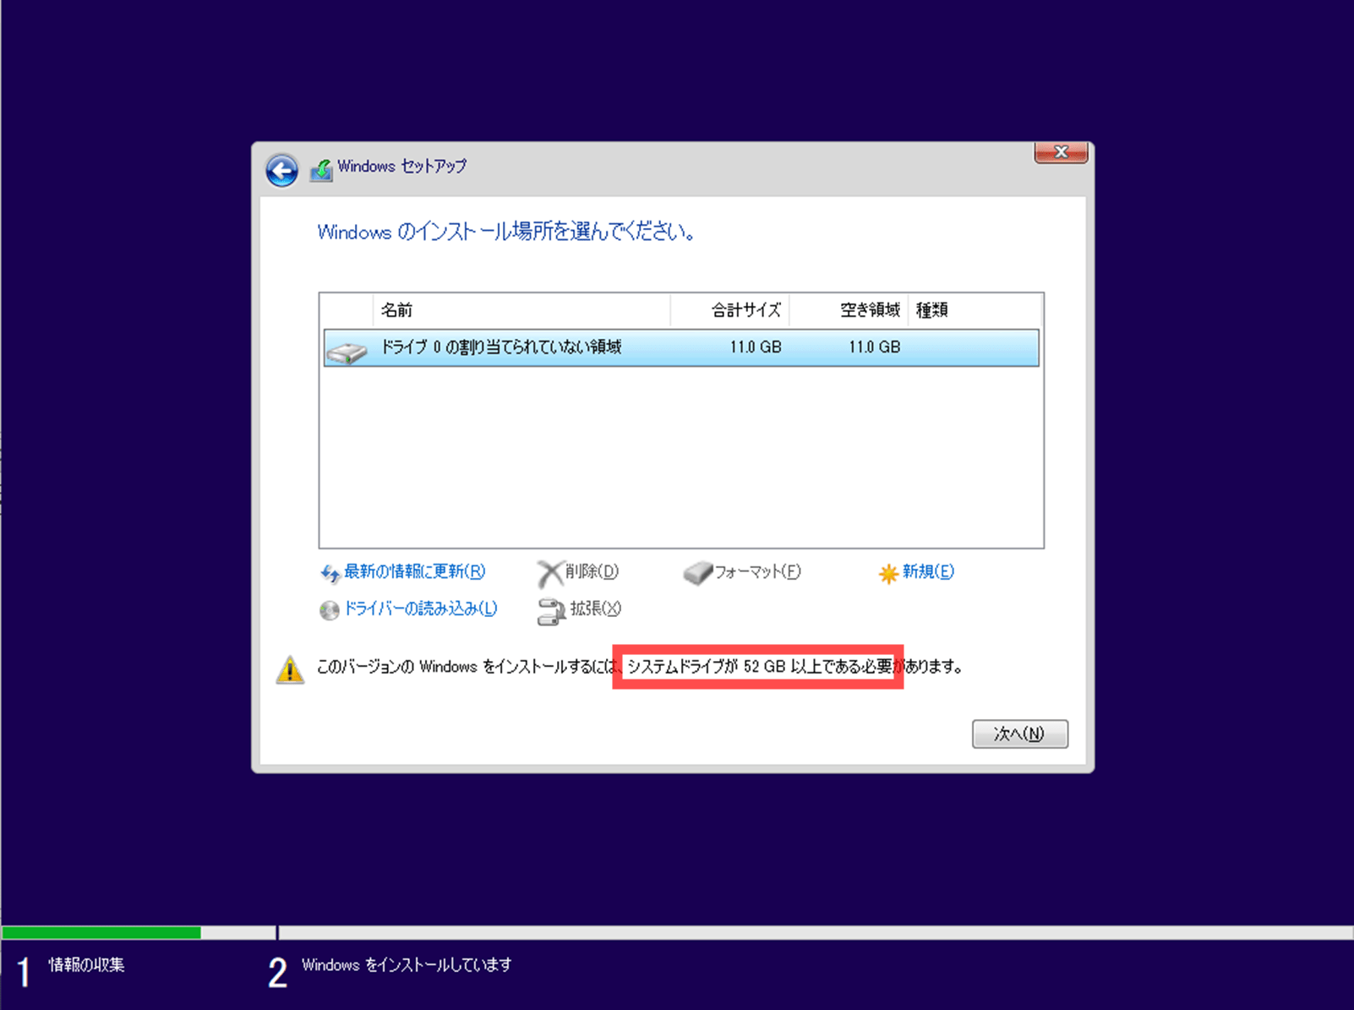The image size is (1354, 1010).
Task: Click the heading Windows のインストール場所を選んでください
Action: pos(506,232)
